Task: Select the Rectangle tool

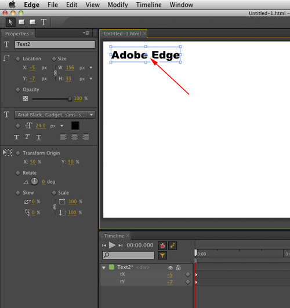Action: tap(21, 22)
